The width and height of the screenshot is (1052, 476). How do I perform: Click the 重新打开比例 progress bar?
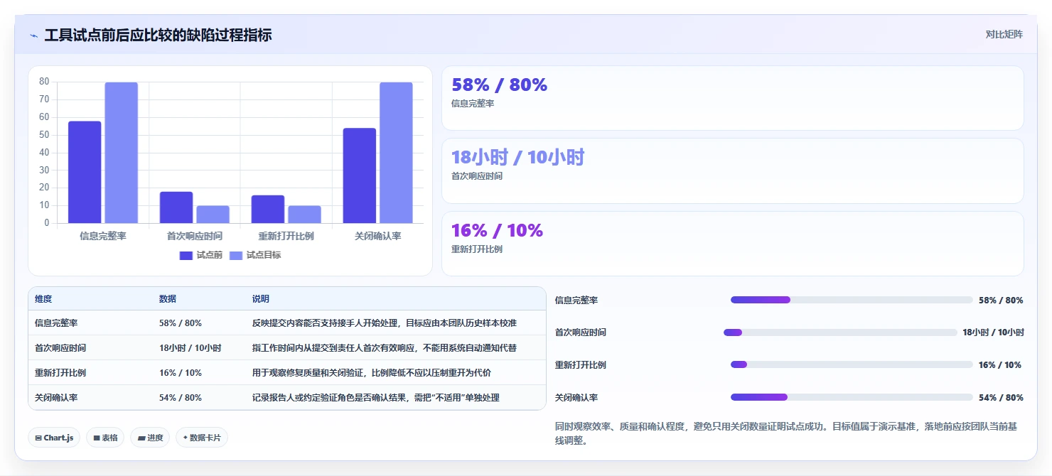852,364
